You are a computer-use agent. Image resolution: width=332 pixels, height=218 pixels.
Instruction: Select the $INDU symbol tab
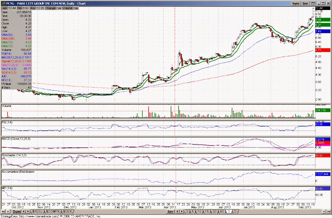pyautogui.click(x=37, y=212)
